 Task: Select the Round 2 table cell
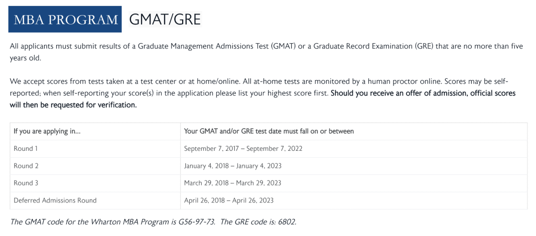point(26,166)
